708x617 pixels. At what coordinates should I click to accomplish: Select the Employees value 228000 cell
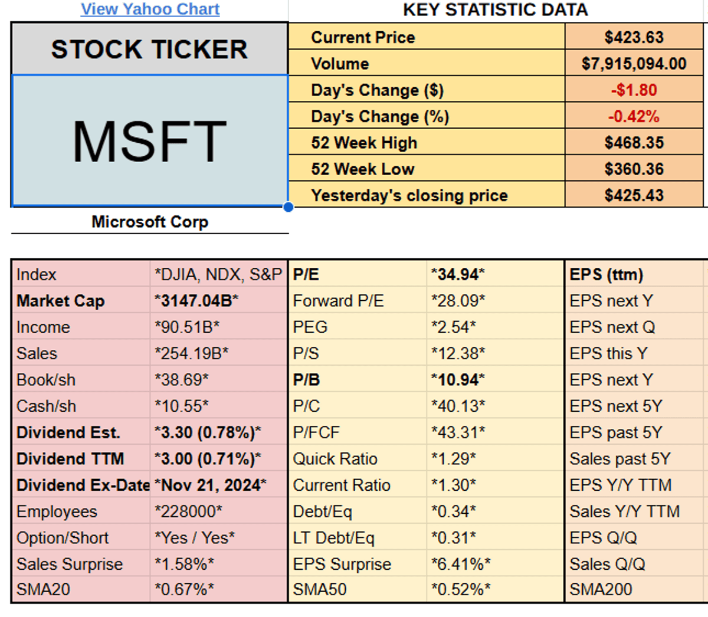[189, 511]
